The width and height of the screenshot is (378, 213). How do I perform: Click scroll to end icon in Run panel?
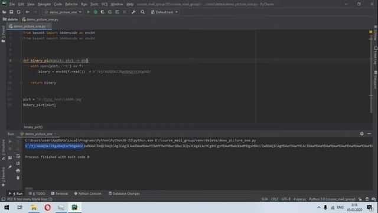pyautogui.click(x=18, y=163)
